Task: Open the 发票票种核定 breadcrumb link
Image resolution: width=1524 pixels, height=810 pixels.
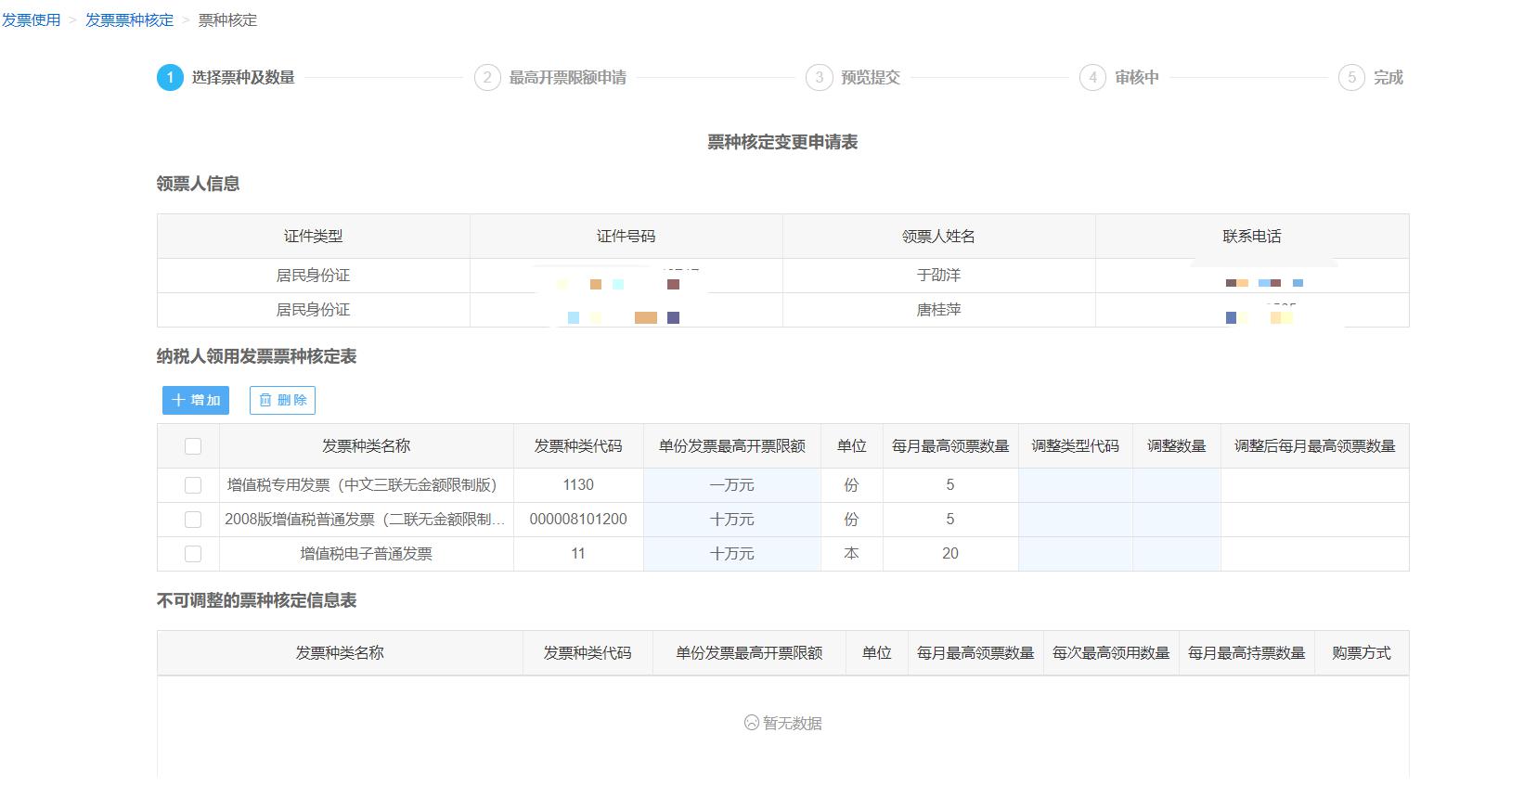Action: tap(129, 19)
